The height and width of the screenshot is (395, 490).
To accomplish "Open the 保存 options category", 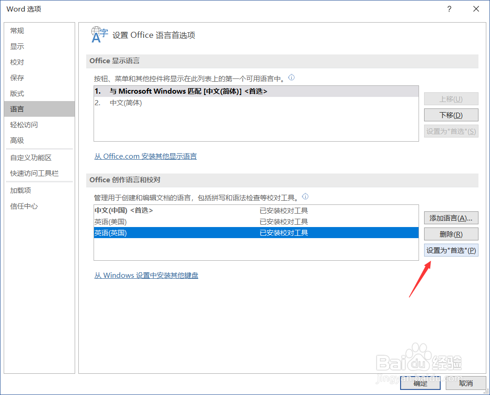I will tap(39, 78).
